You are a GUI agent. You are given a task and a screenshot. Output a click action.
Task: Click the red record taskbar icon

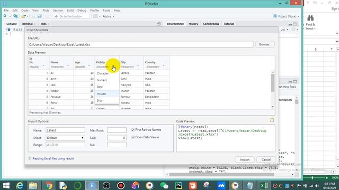[x=121, y=185]
